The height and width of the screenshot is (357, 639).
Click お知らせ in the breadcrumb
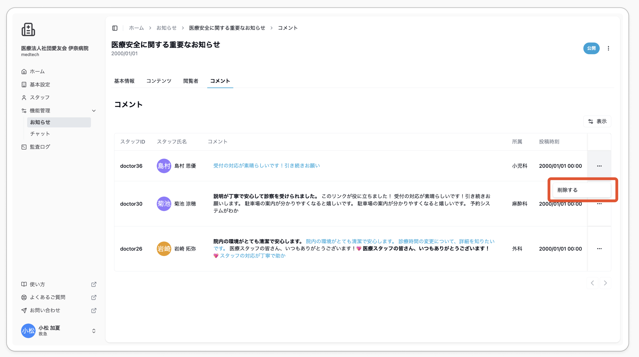[167, 28]
